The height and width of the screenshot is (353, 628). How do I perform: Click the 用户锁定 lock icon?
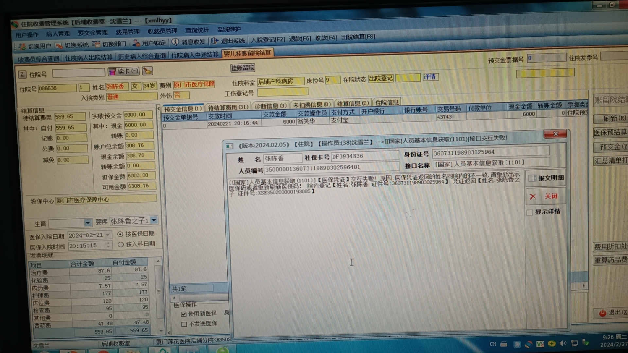coord(136,43)
